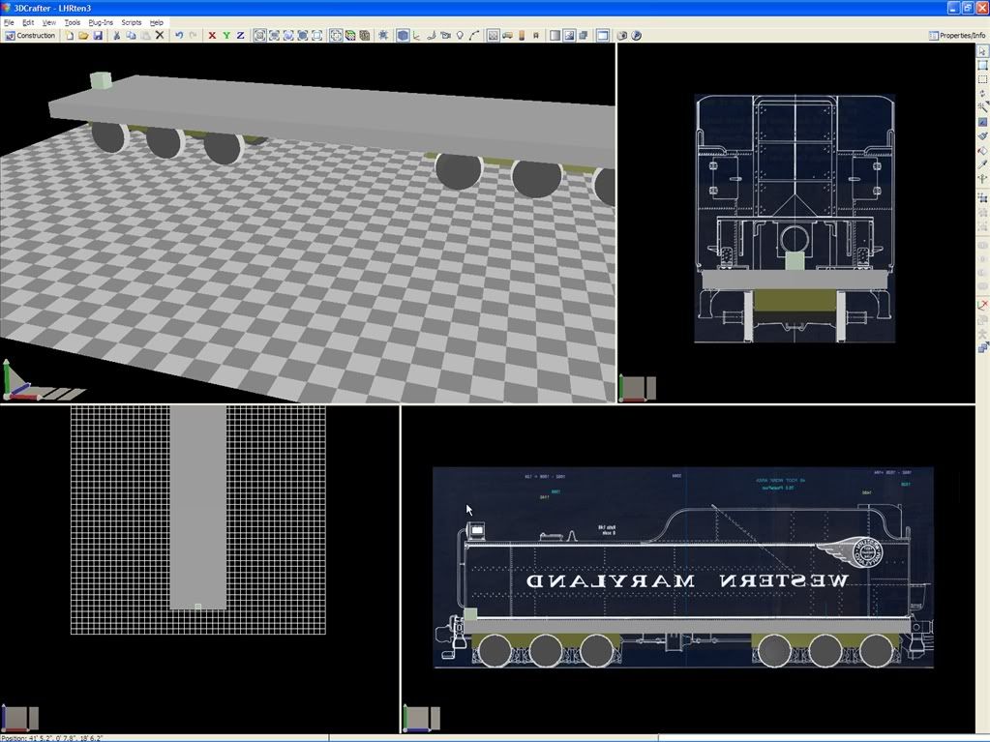
Task: Click the Copy icon
Action: 131,36
